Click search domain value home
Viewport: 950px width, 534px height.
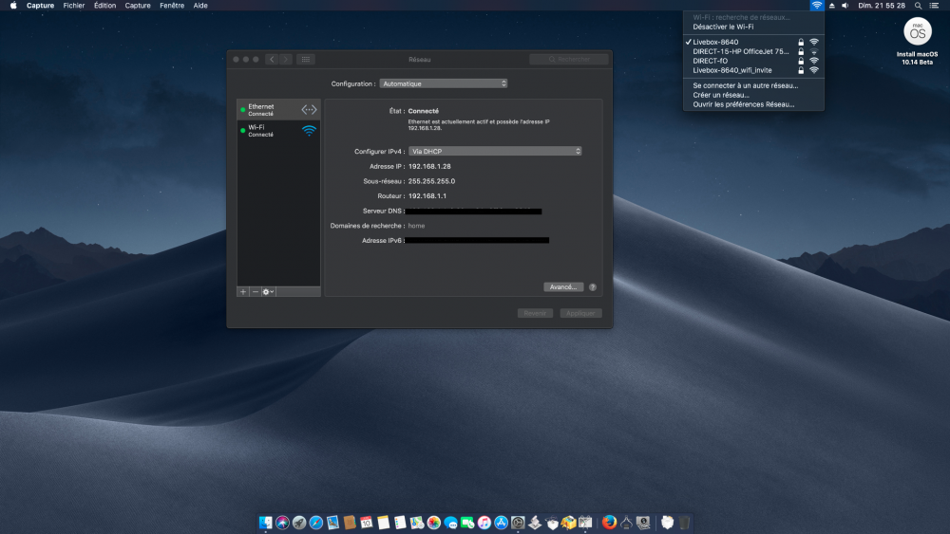click(x=416, y=226)
